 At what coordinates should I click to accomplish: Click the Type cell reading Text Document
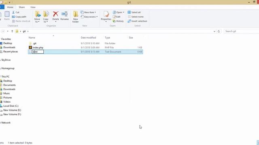(x=113, y=52)
